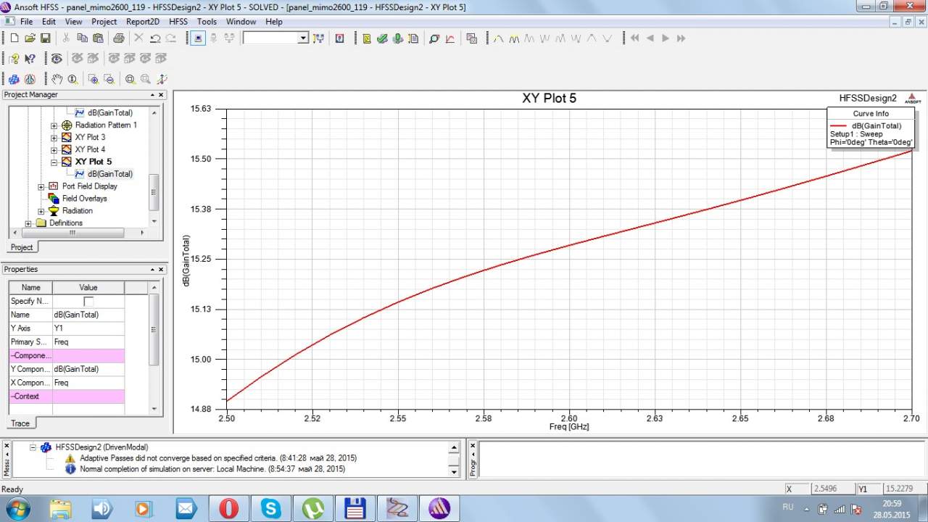Click the Undo arrow icon
Image resolution: width=928 pixels, height=522 pixels.
pyautogui.click(x=154, y=38)
